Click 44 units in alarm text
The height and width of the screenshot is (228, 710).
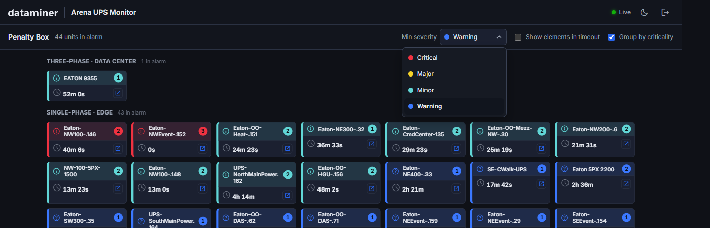79,37
